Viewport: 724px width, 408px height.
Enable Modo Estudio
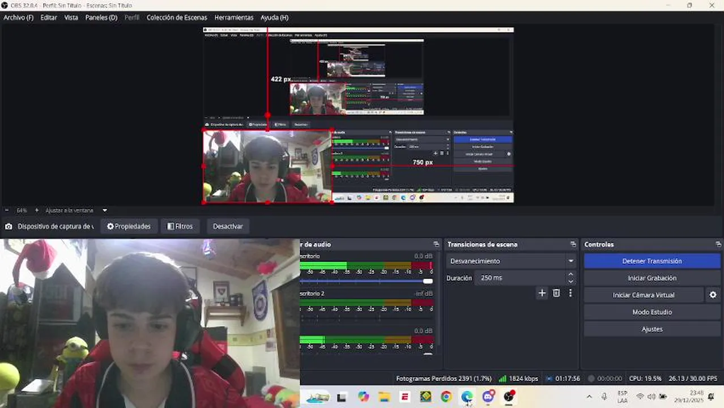click(652, 312)
